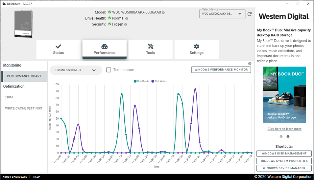Viewport: 314px width, 180px height.
Task: Click the Monitoring section heading
Action: tap(12, 65)
